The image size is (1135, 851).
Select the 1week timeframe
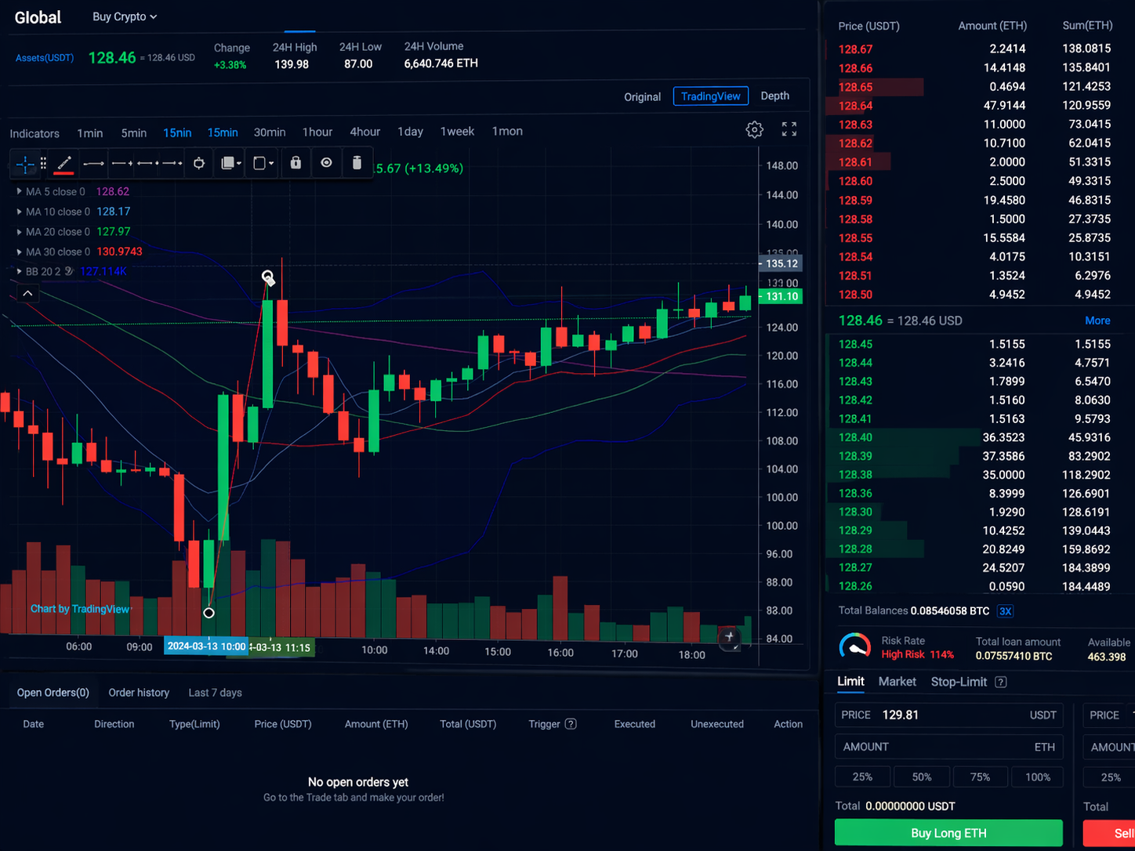457,132
